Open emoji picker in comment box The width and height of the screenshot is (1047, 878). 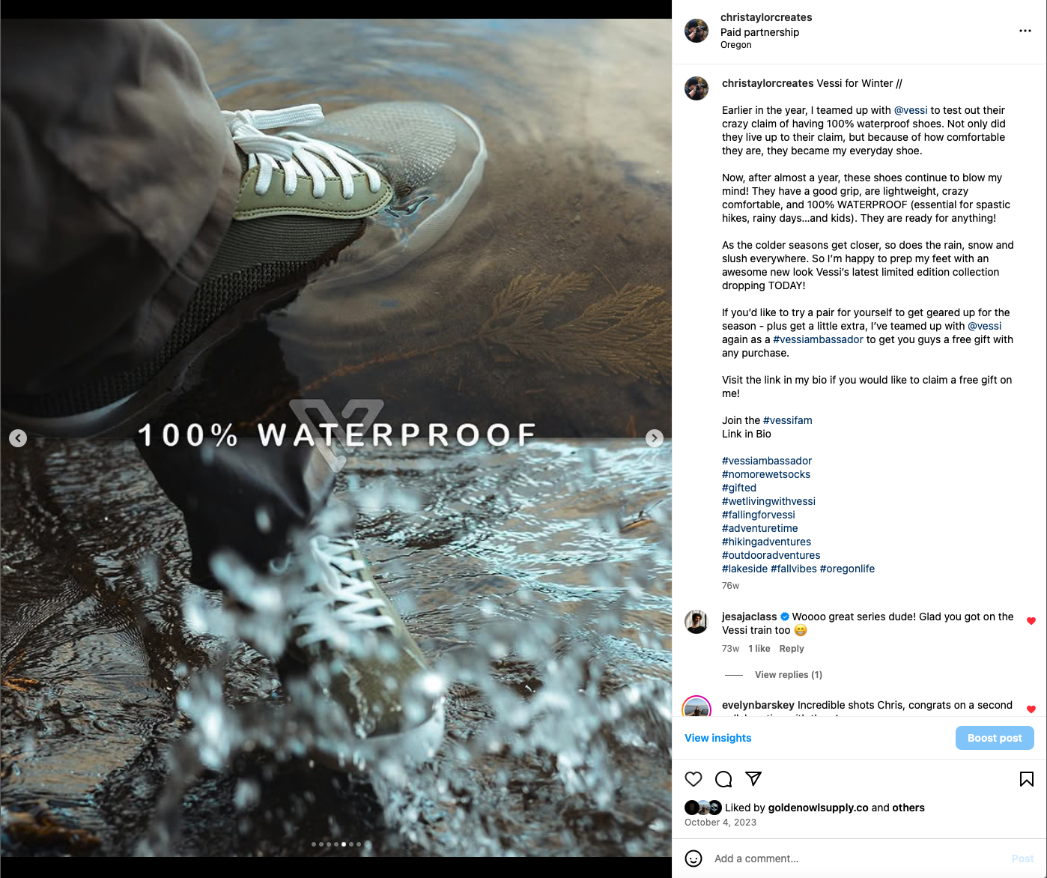pyautogui.click(x=694, y=859)
